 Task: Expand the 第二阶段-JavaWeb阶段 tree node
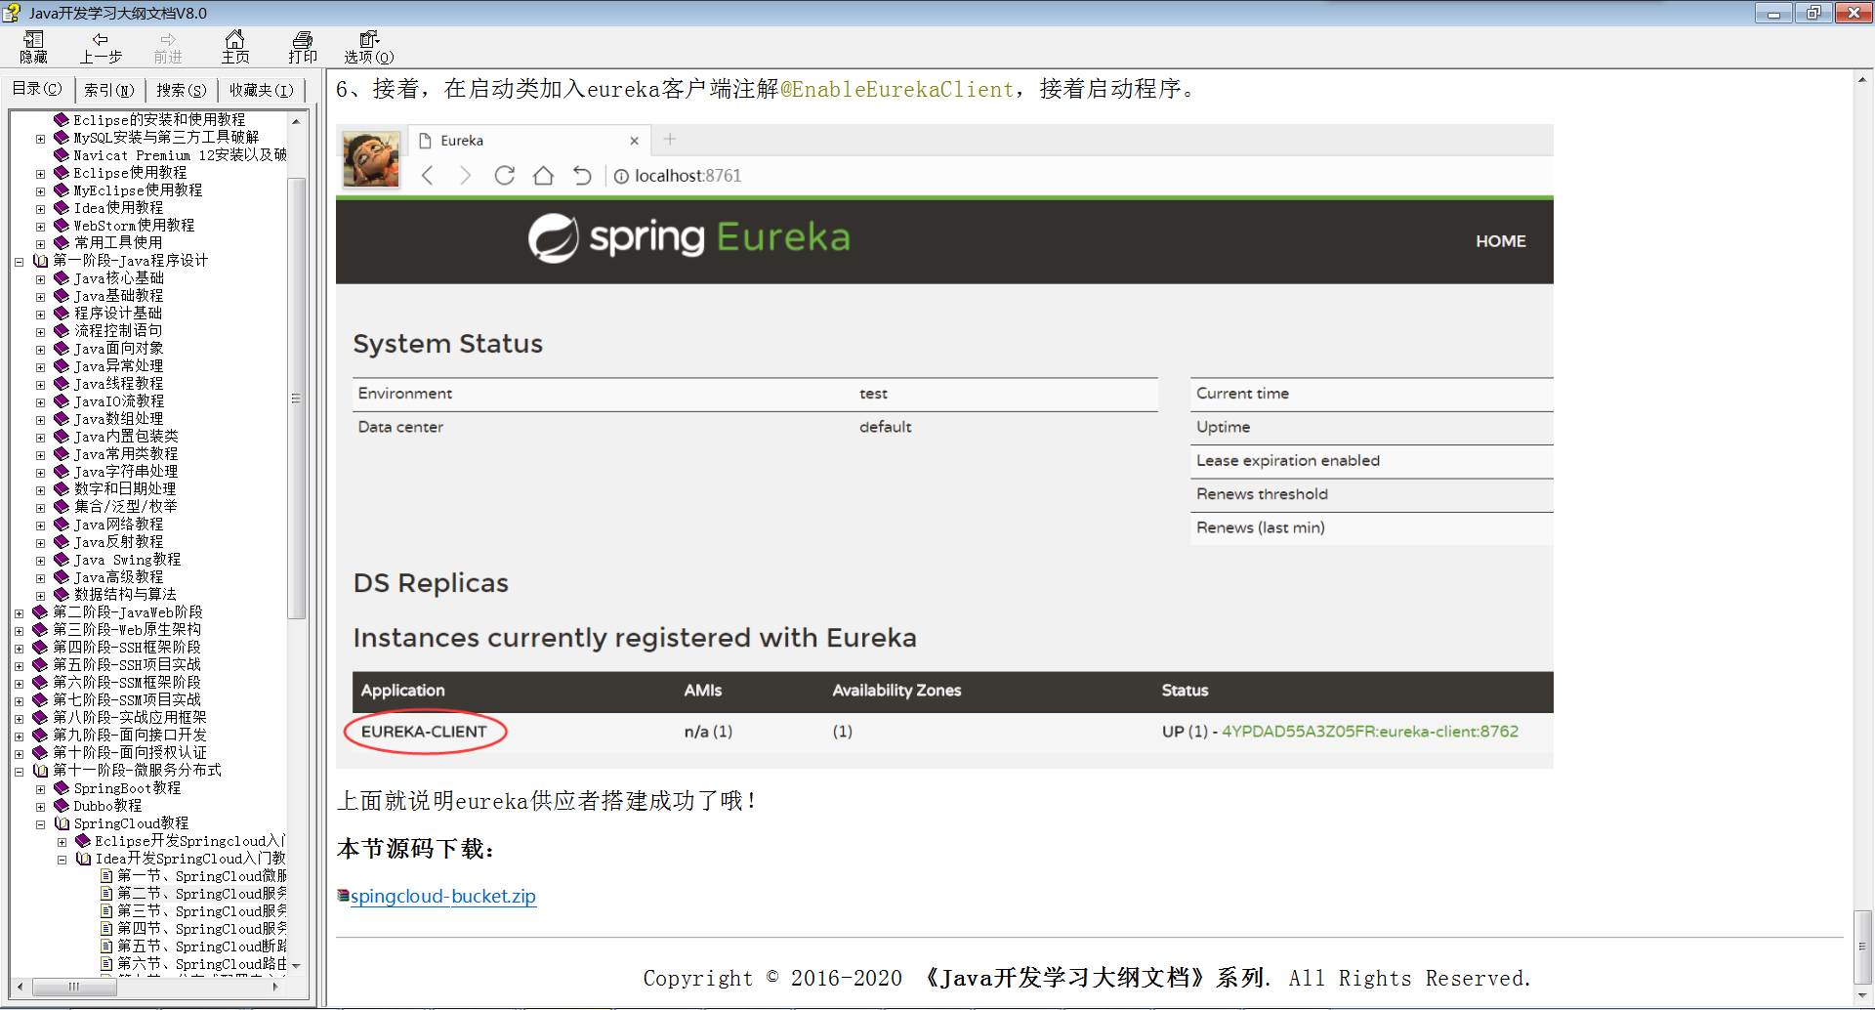point(19,613)
